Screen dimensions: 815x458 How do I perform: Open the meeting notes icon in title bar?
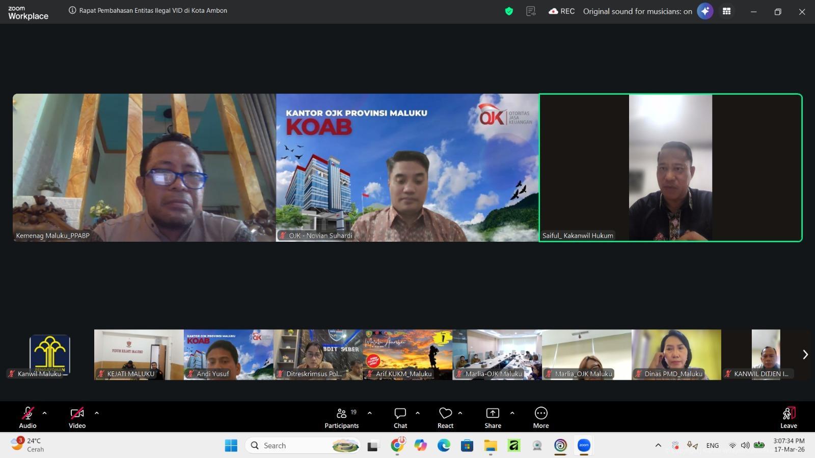531,11
